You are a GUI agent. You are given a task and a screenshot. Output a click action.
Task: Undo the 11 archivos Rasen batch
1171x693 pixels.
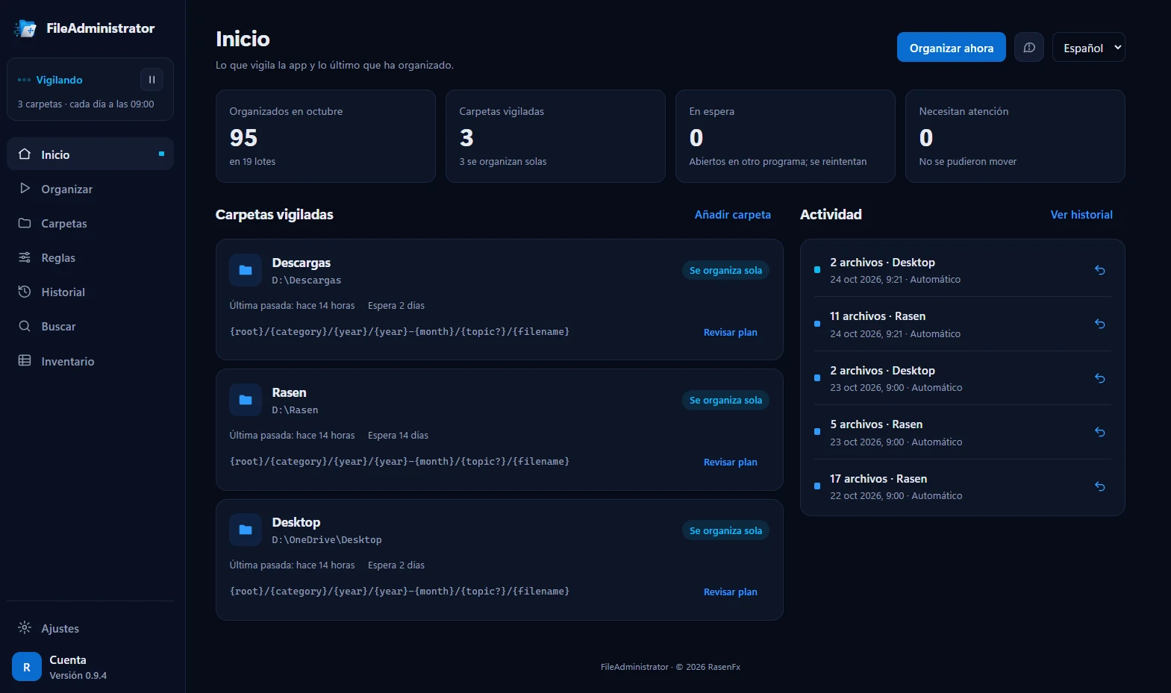[x=1099, y=324]
